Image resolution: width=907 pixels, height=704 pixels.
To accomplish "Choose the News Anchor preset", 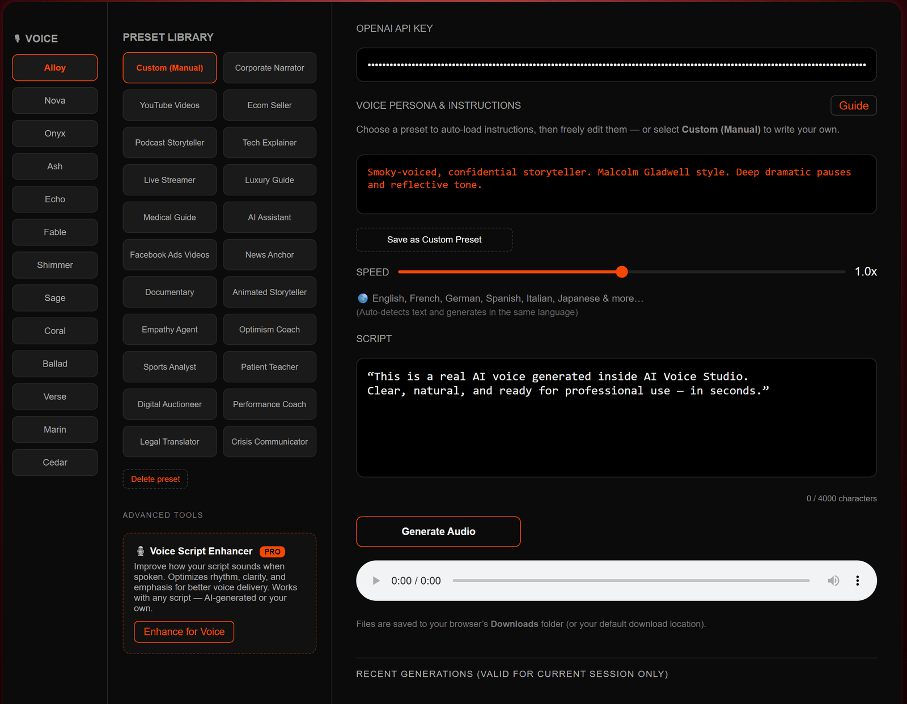I will [x=269, y=254].
